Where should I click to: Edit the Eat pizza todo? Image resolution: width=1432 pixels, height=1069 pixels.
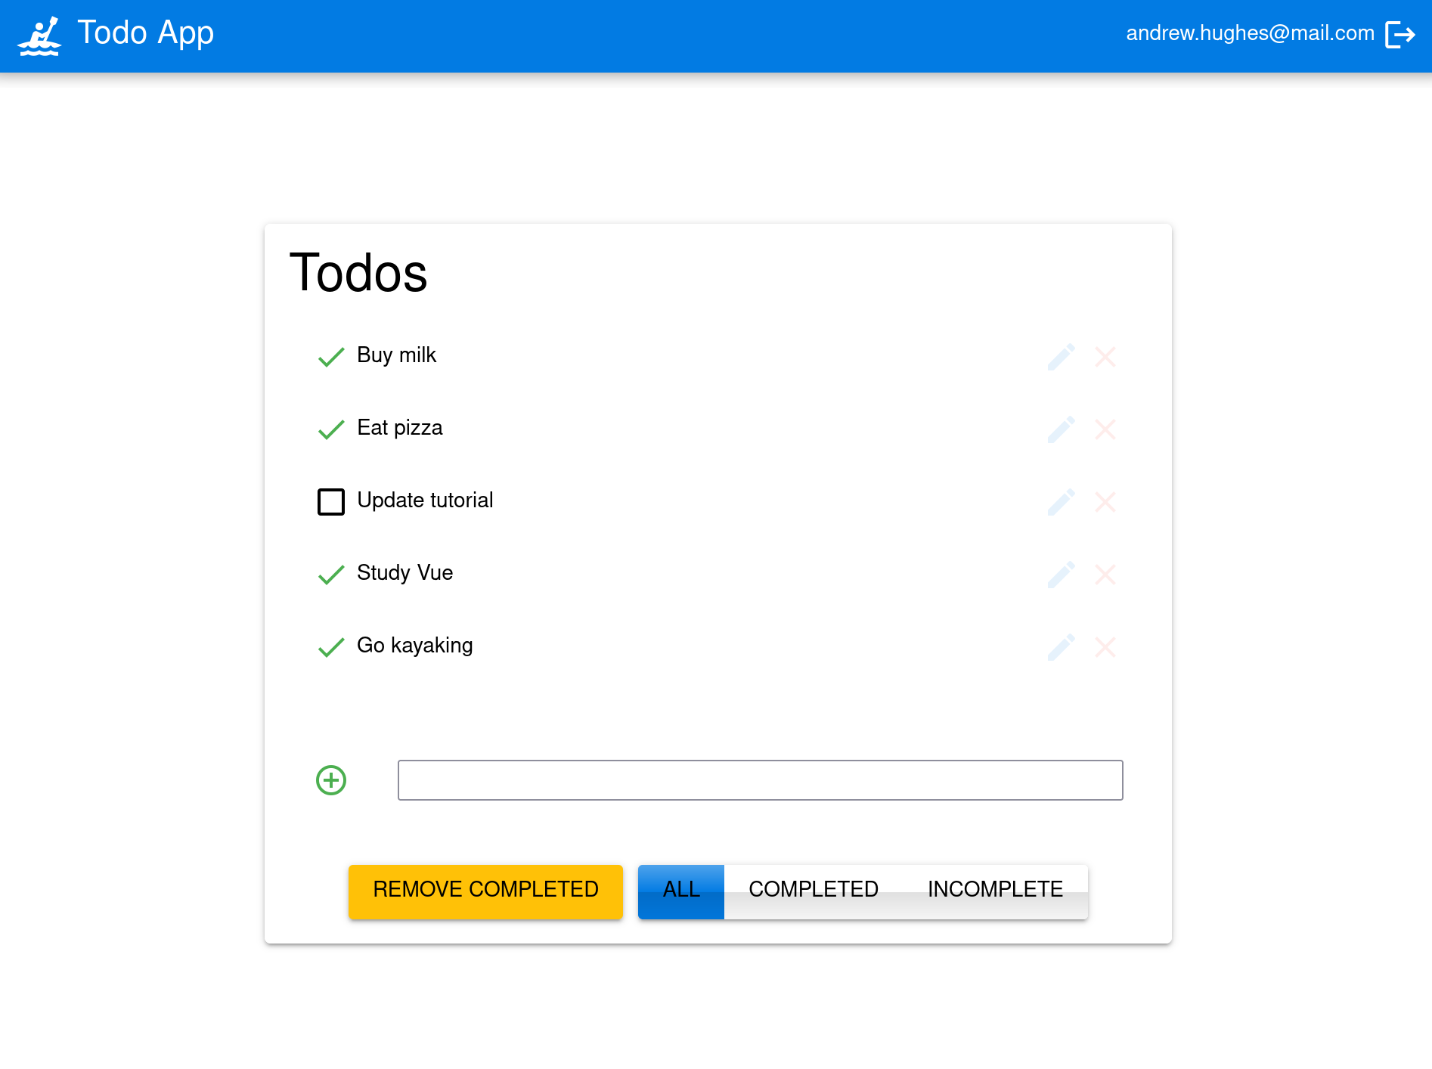point(1061,429)
